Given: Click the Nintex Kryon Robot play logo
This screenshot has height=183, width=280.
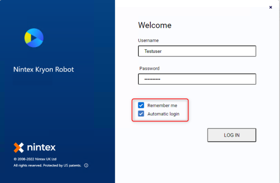Looking at the screenshot, I should pos(34,38).
